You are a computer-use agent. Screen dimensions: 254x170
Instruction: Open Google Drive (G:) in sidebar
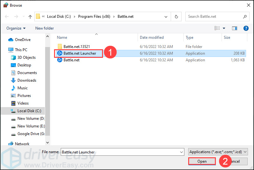tap(28, 134)
